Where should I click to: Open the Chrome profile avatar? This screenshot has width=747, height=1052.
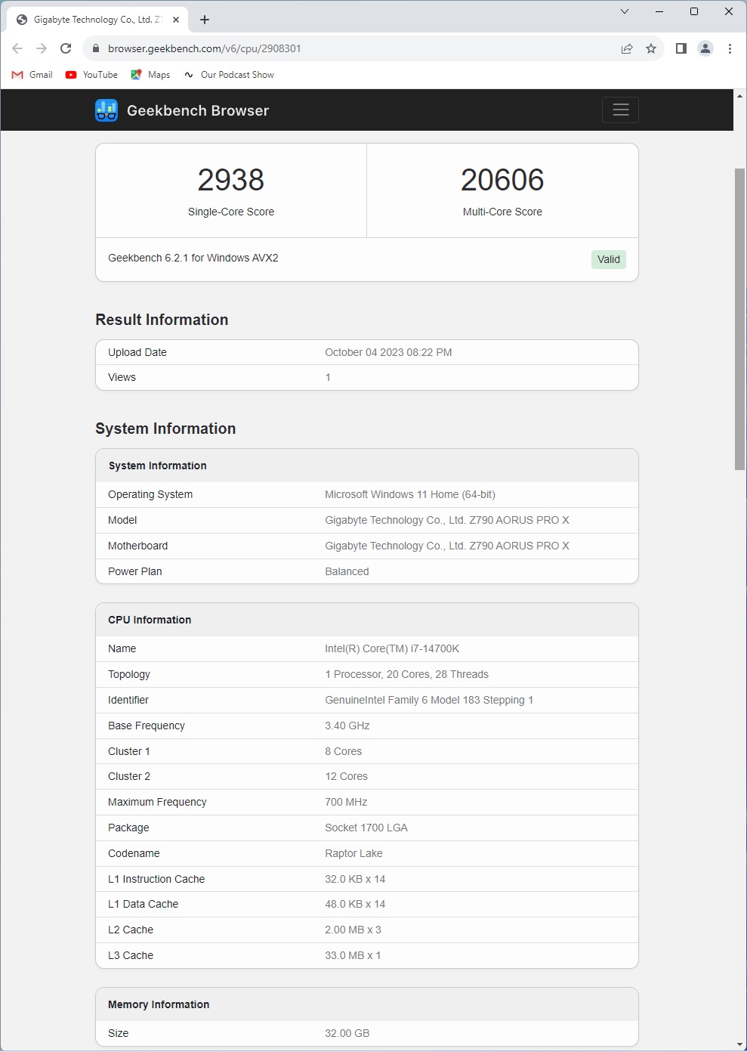pos(705,48)
